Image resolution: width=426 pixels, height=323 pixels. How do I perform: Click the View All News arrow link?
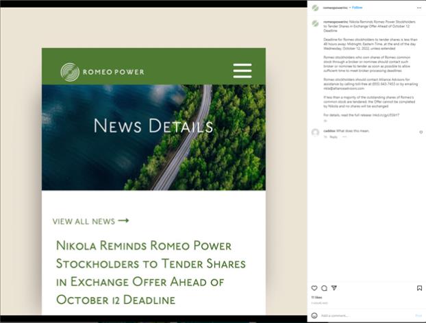(90, 221)
